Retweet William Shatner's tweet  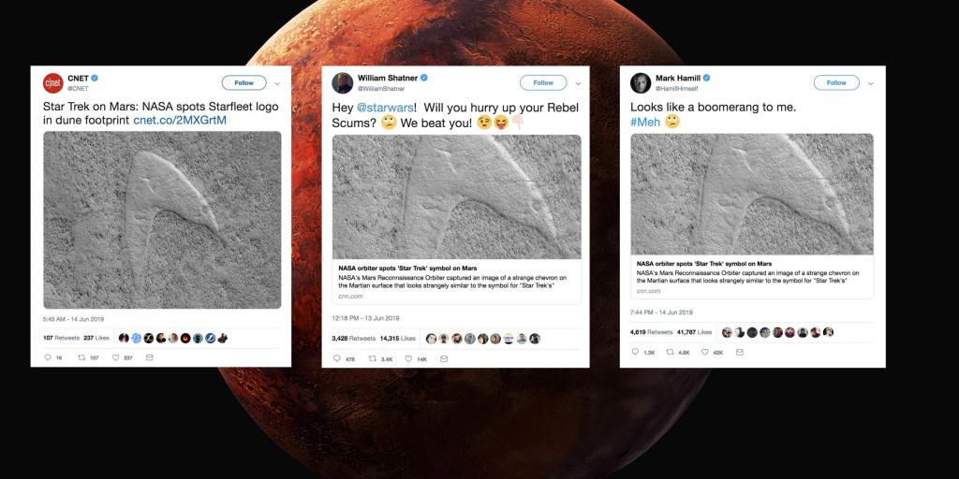[373, 358]
